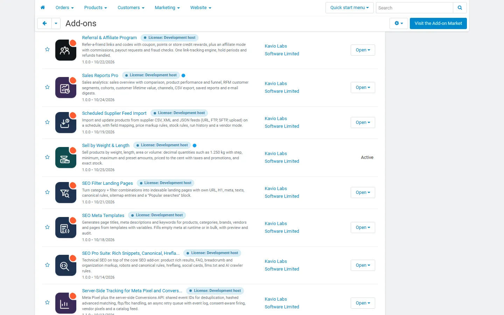Open Server-Side Tracking add-on icon
504x315 pixels.
(66, 303)
